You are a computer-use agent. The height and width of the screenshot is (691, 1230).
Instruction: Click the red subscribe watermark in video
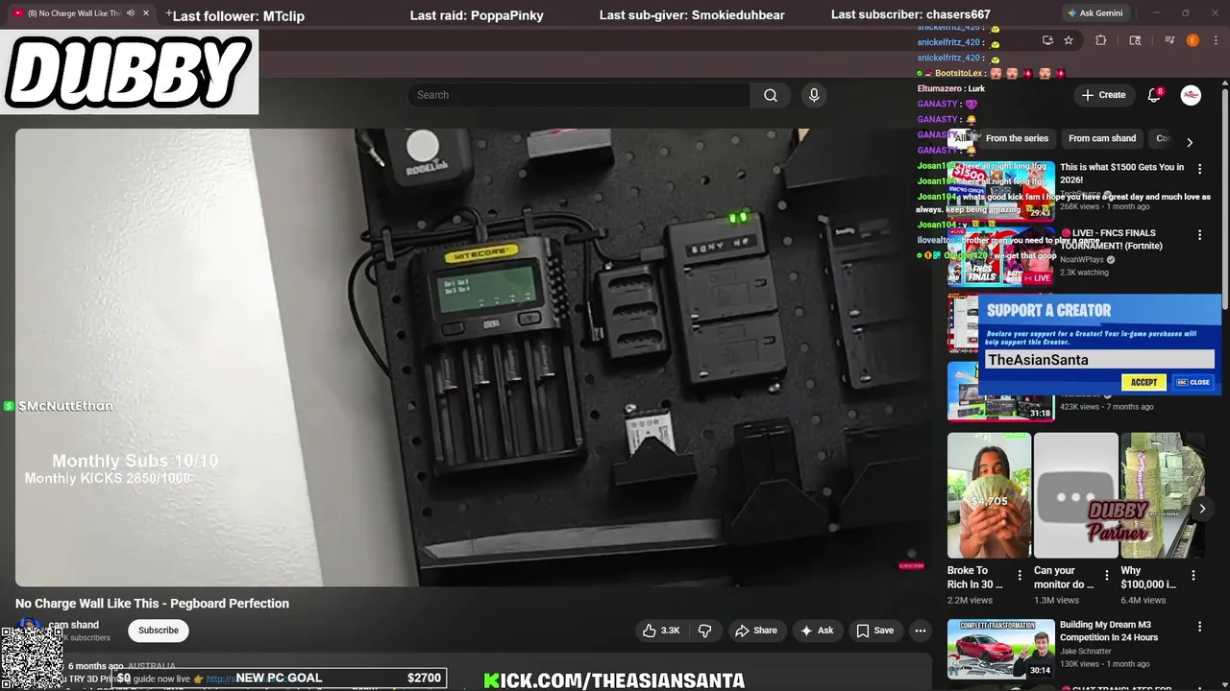click(911, 565)
